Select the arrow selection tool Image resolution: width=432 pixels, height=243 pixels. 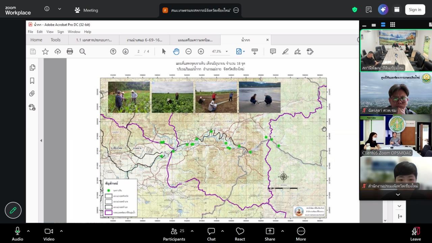[164, 52]
